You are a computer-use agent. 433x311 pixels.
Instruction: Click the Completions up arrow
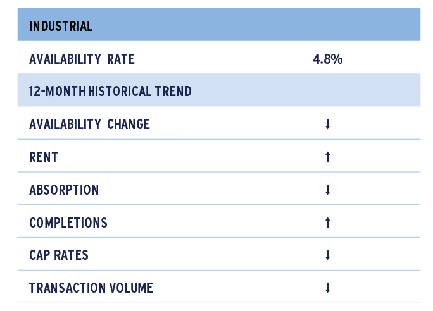pos(327,223)
